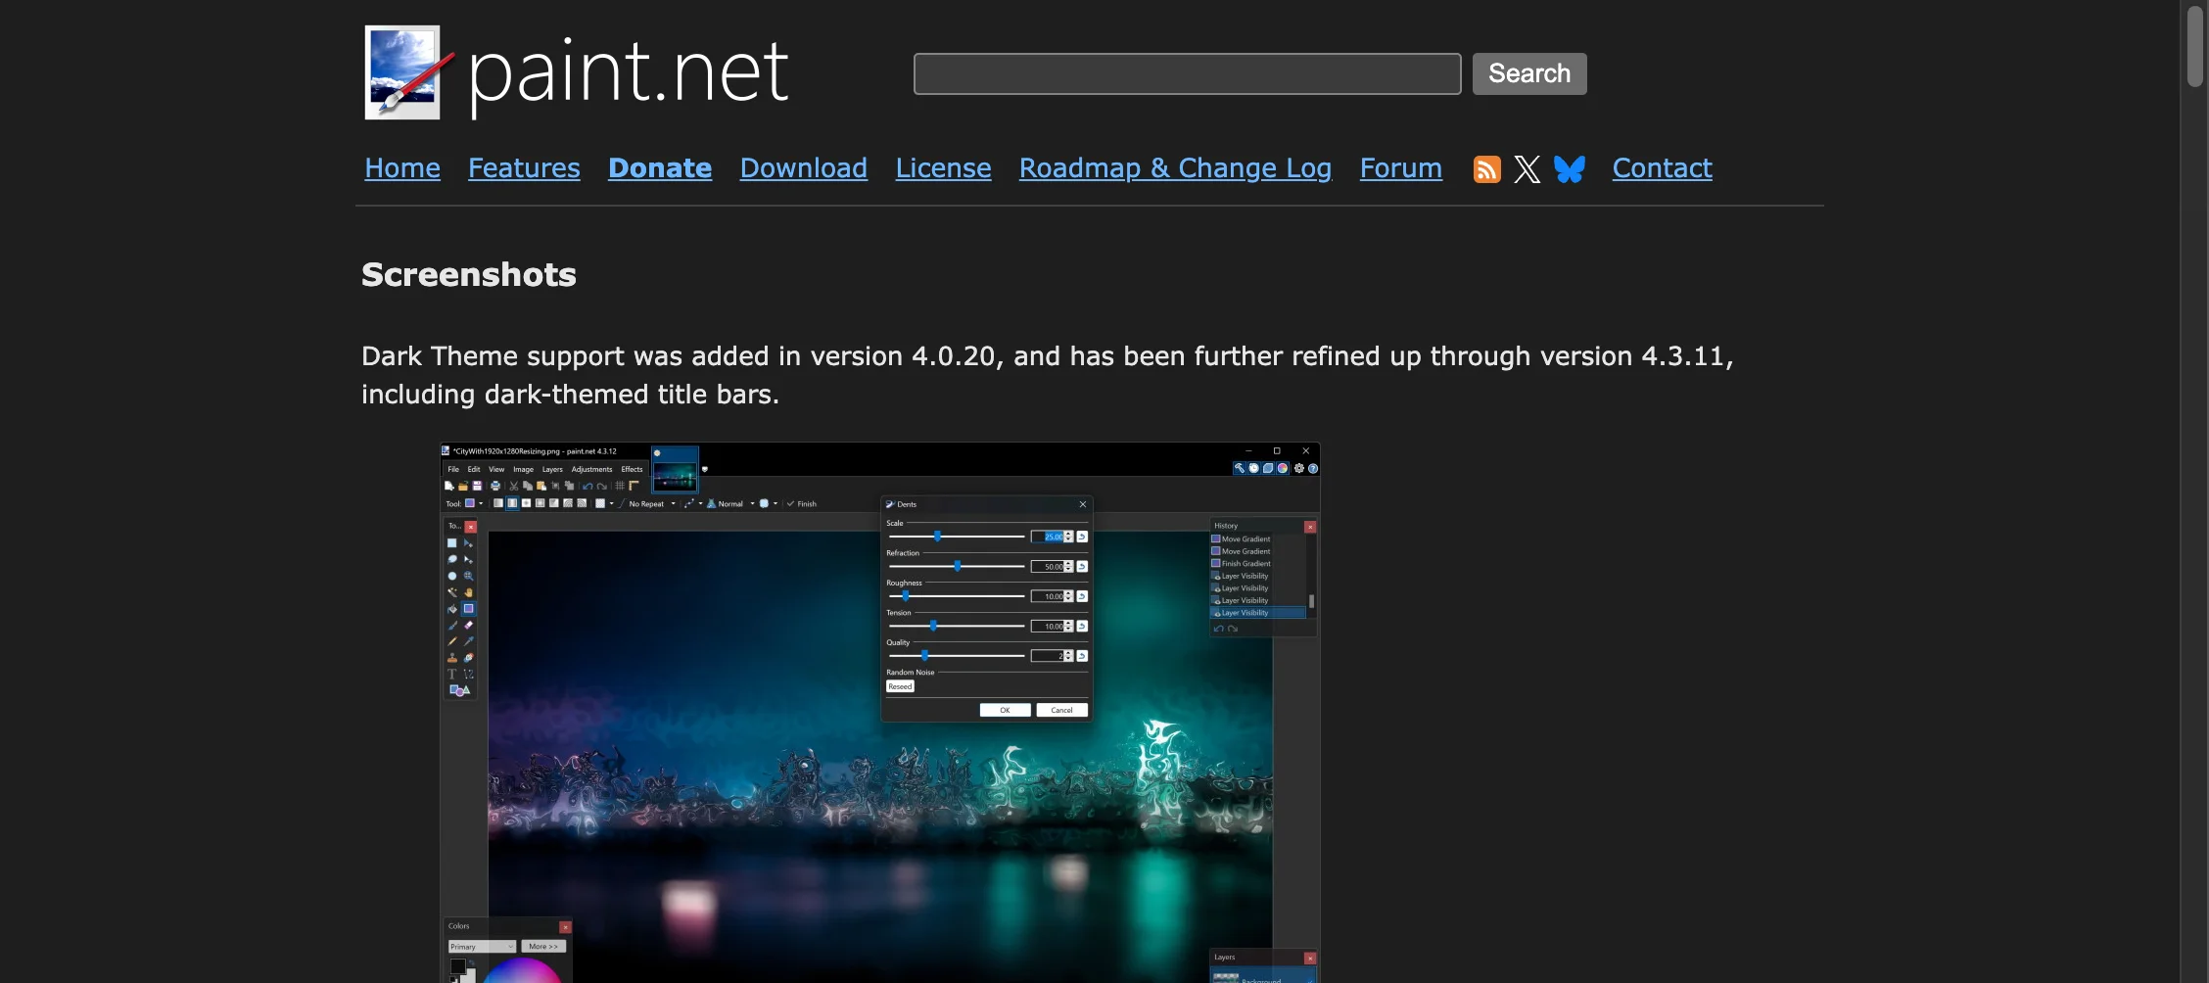Viewport: 2209px width, 983px height.
Task: Click the browser page vertical scrollbar
Action: 2195,47
